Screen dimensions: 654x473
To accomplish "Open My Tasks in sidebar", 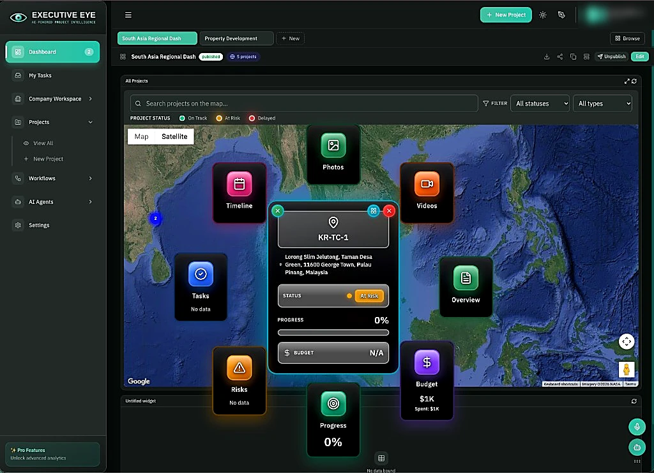I will click(52, 75).
